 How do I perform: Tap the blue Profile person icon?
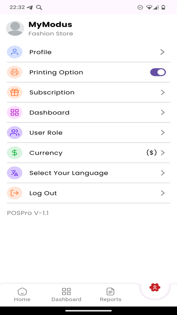(x=15, y=52)
